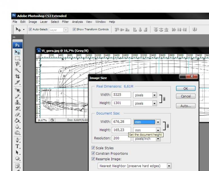The image size is (209, 171).
Task: Open pixel Height units dropdown
Action: click(x=154, y=103)
